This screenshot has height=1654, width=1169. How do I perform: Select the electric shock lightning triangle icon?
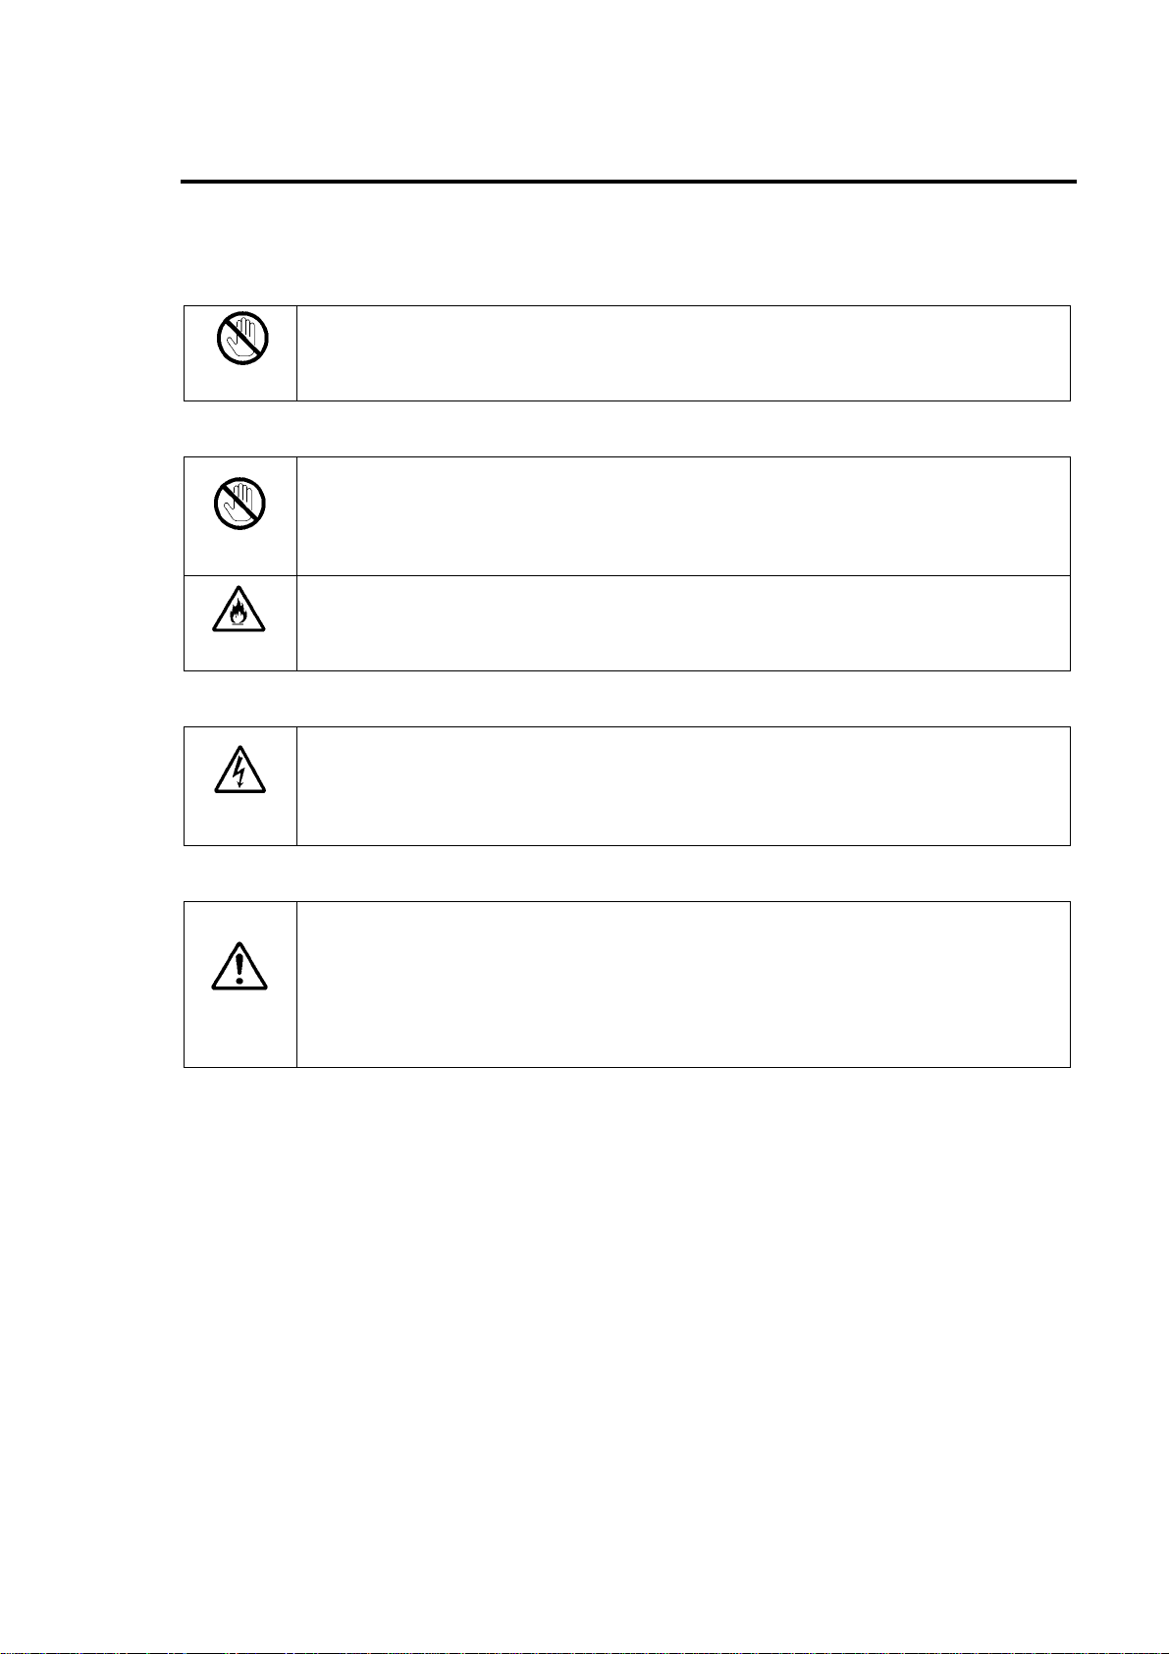coord(240,769)
